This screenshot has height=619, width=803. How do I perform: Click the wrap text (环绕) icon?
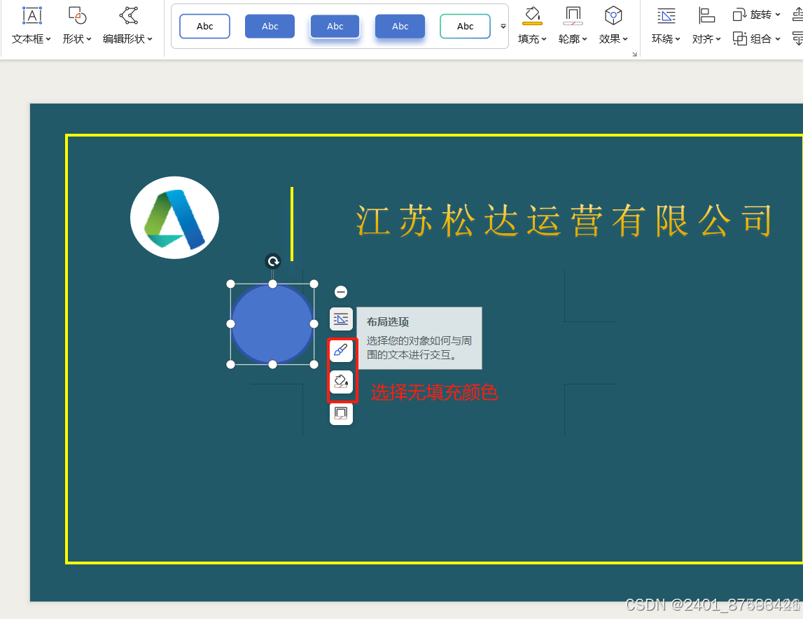[x=666, y=16]
